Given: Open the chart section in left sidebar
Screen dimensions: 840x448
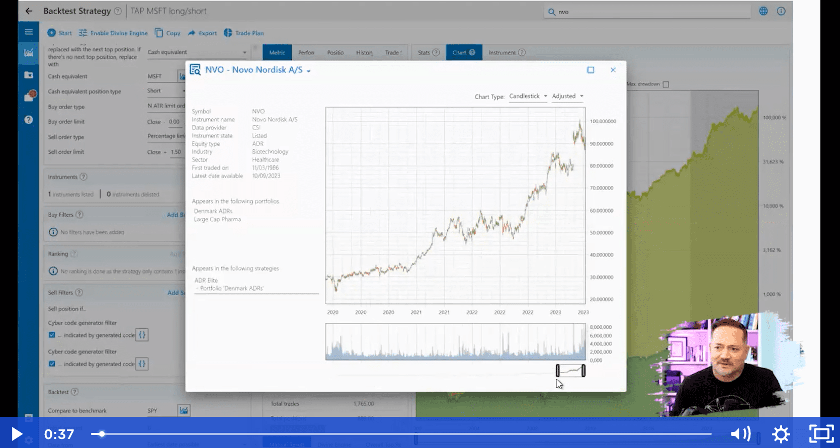Looking at the screenshot, I should click(x=29, y=52).
